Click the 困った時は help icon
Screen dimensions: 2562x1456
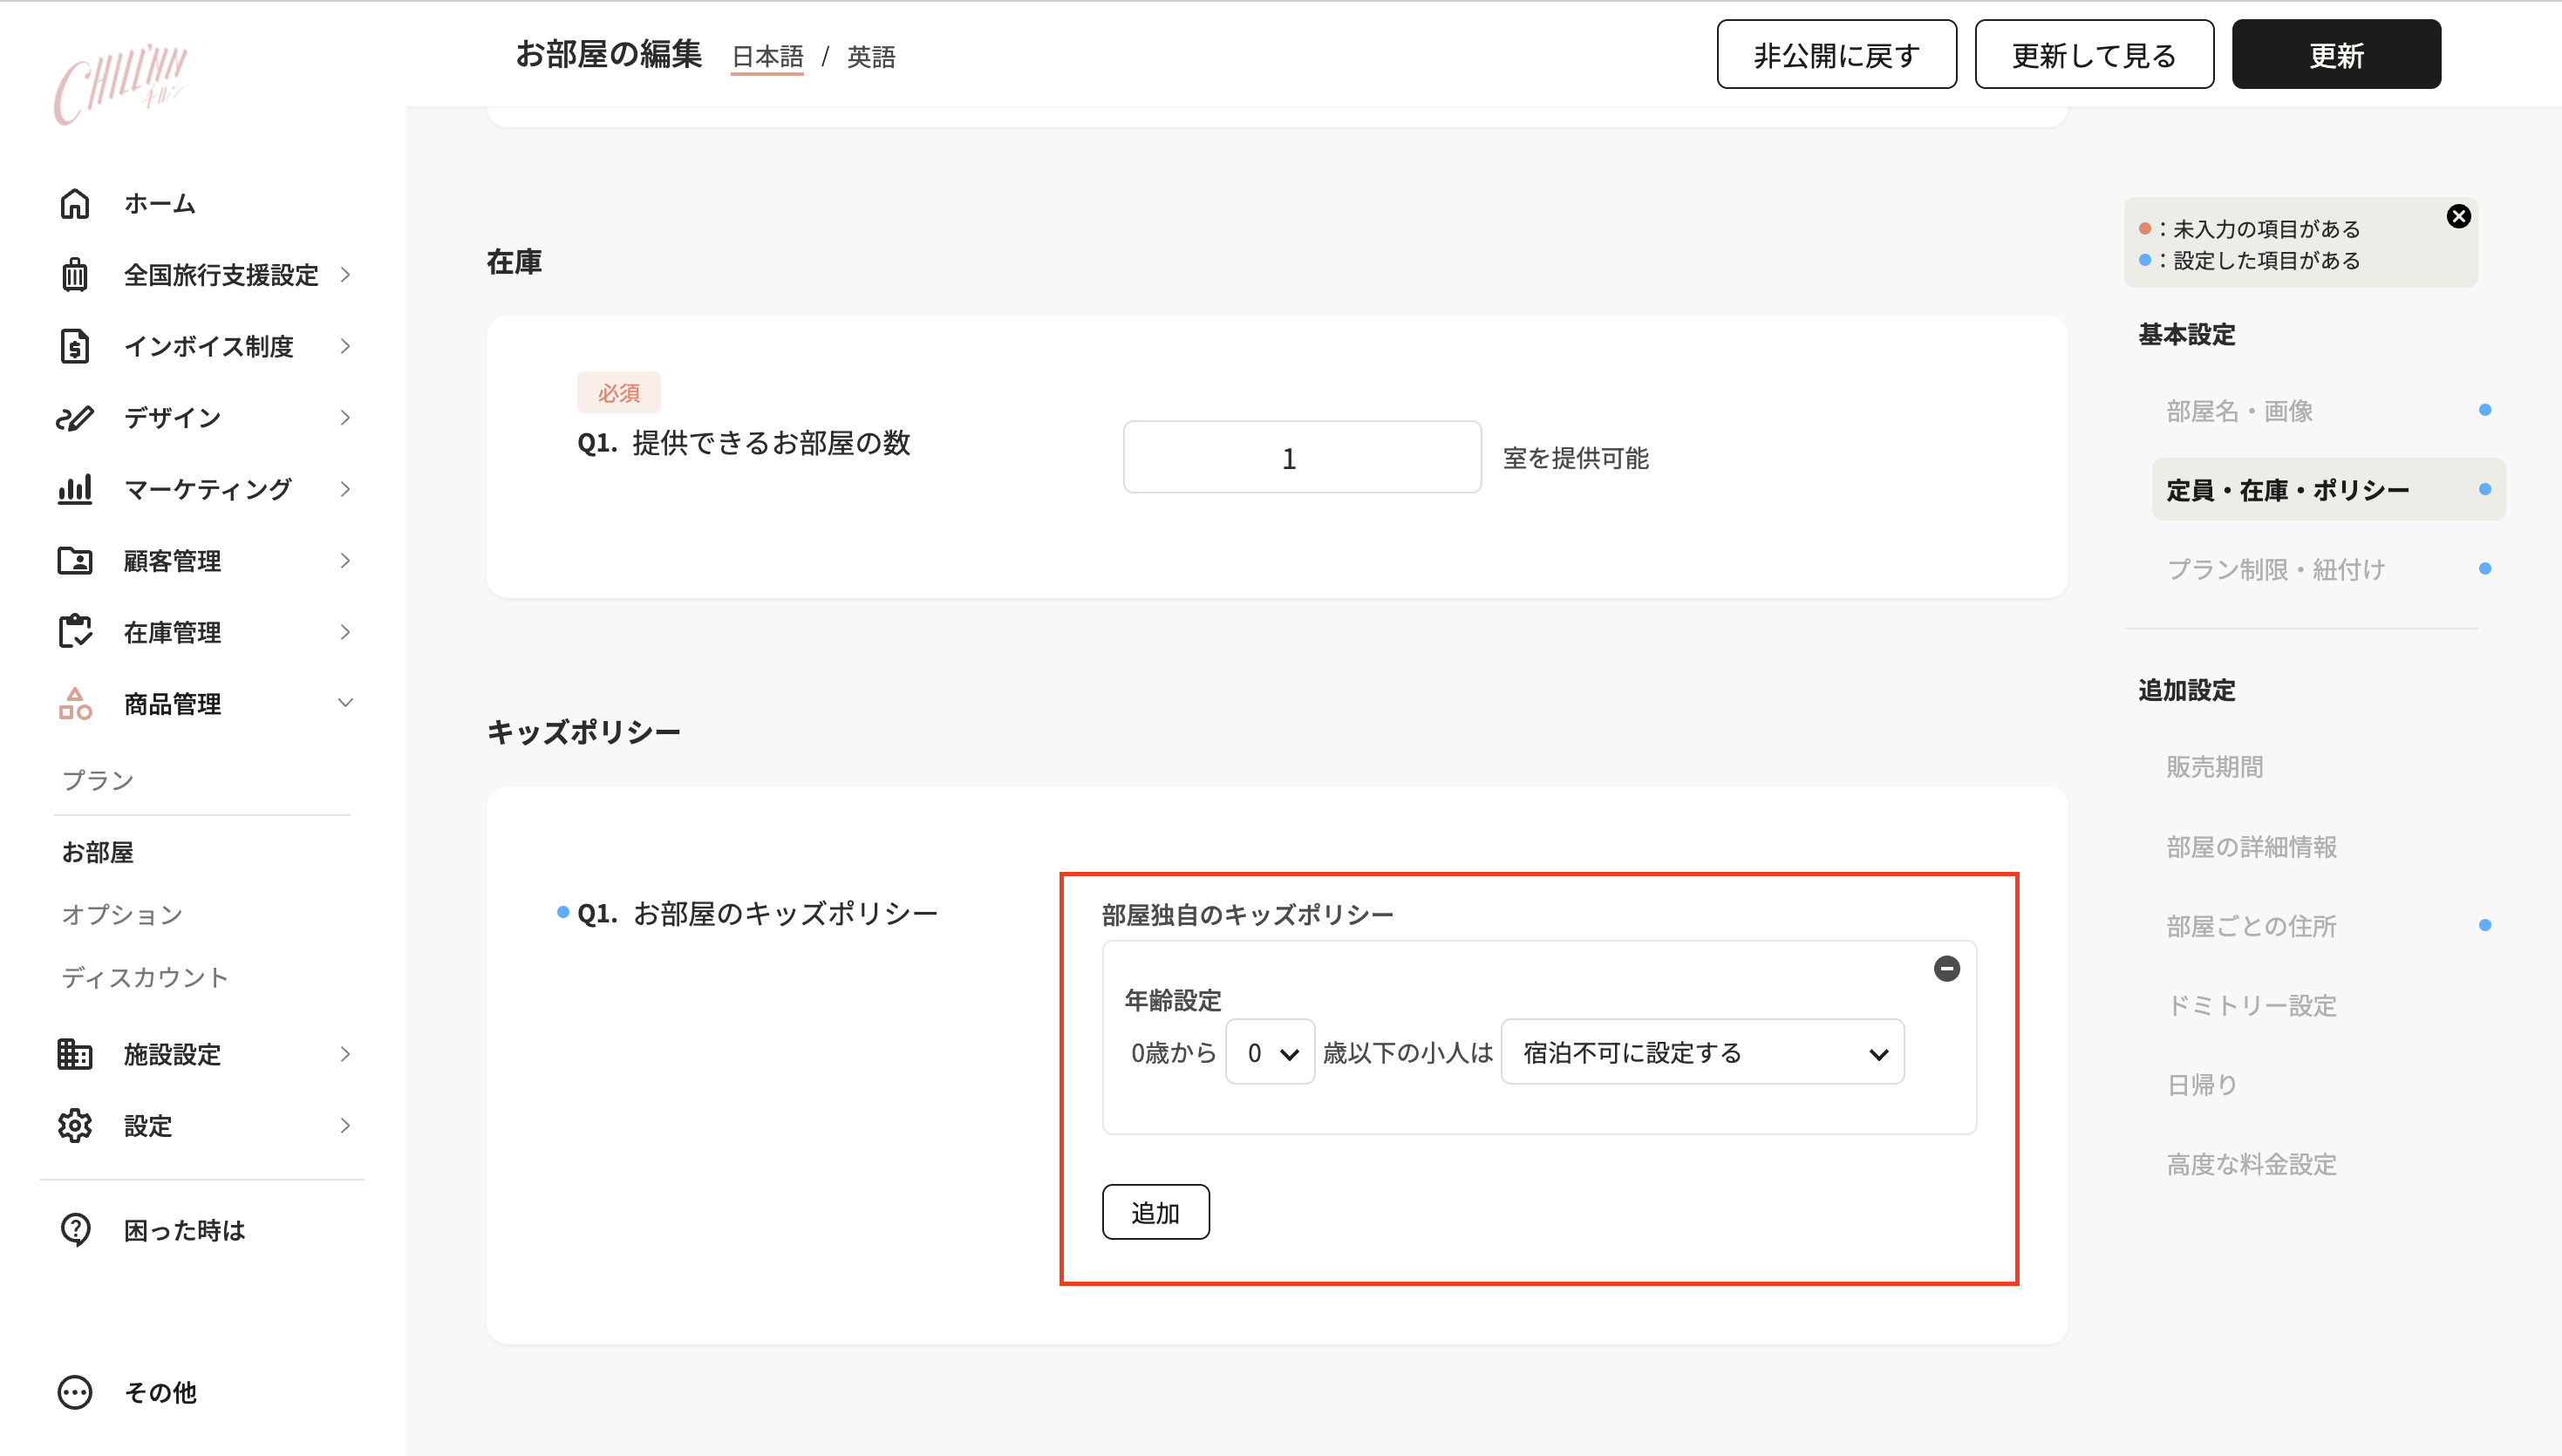click(75, 1229)
